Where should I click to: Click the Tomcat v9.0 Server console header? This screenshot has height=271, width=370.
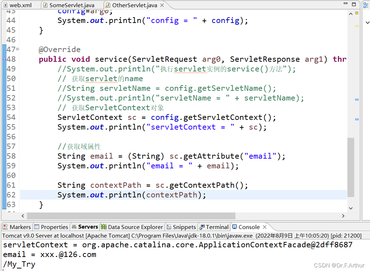182,235
